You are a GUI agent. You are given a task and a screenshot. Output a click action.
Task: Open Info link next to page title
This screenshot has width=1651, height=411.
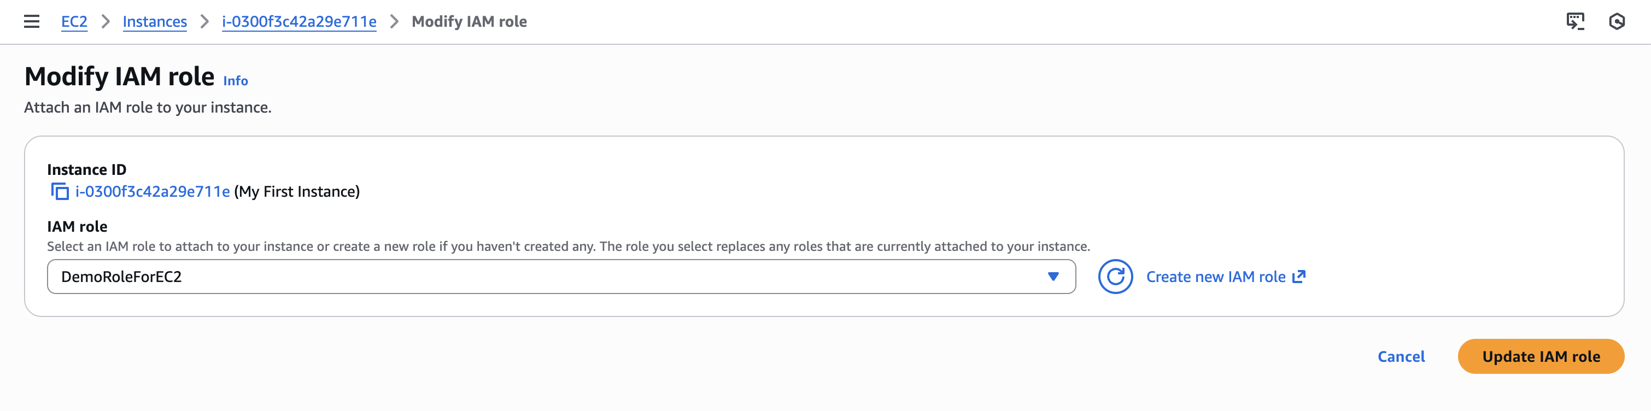[x=235, y=81]
